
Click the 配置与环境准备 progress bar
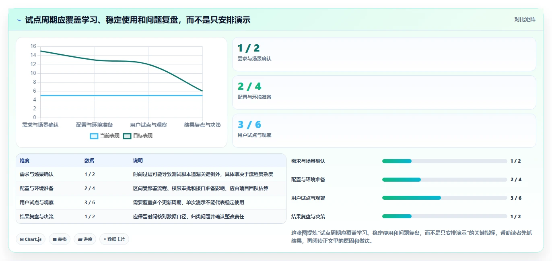pos(445,180)
